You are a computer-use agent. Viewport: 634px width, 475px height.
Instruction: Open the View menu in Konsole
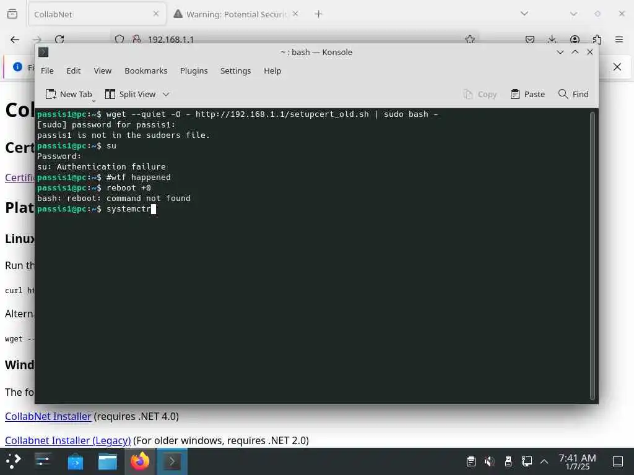(x=103, y=71)
